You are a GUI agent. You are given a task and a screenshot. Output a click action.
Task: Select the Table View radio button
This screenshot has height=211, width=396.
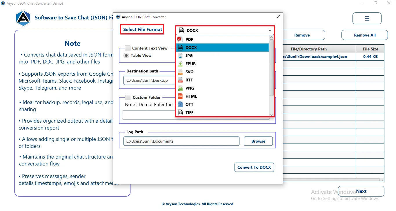tap(126, 56)
